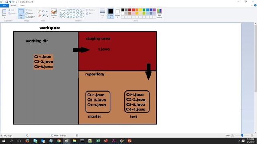Viewport: 257px width, 144px height.
Task: Select the Eraser tool
Action: [x=39, y=16]
